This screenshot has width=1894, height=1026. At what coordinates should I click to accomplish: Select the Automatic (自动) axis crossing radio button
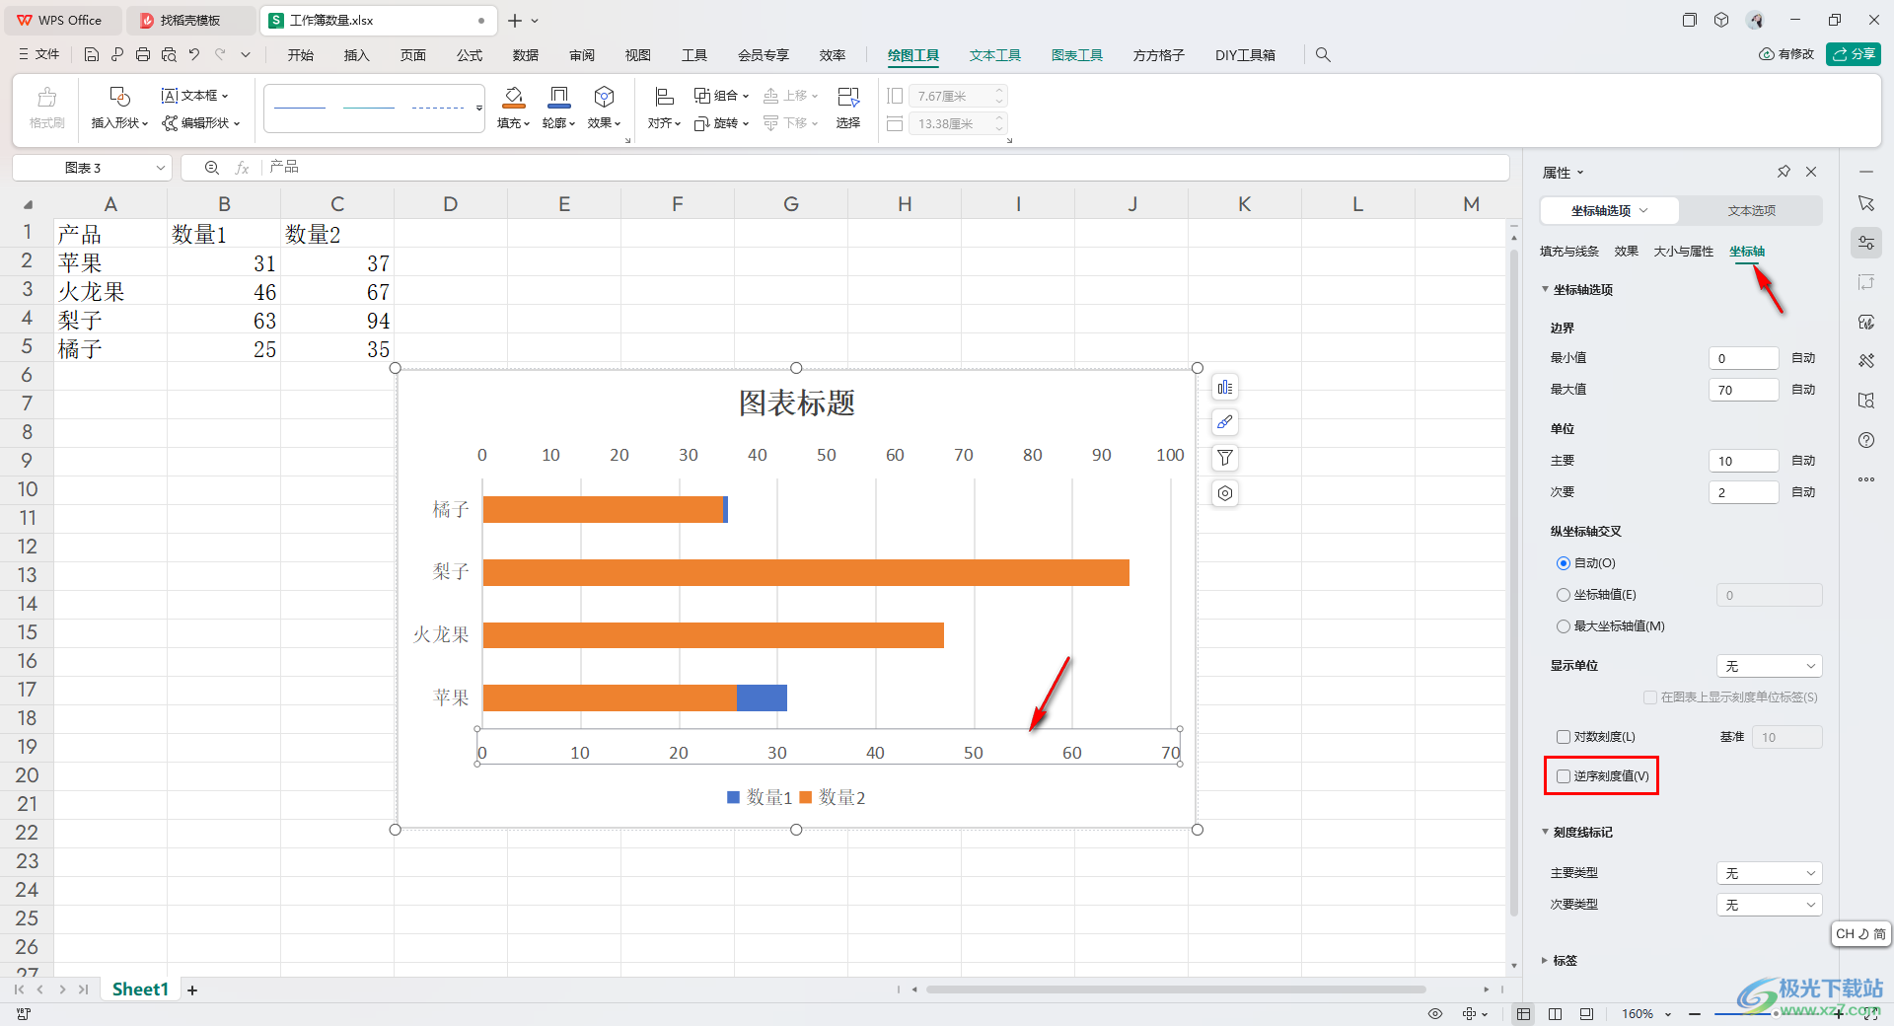[x=1564, y=563]
